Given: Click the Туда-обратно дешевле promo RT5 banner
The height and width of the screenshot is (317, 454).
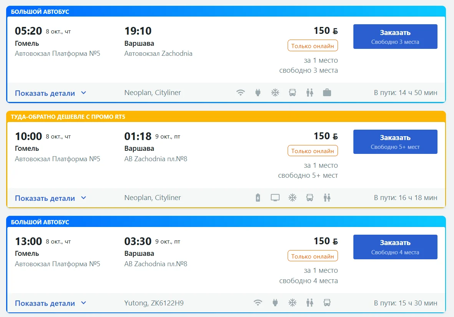Looking at the screenshot, I should tap(226, 117).
